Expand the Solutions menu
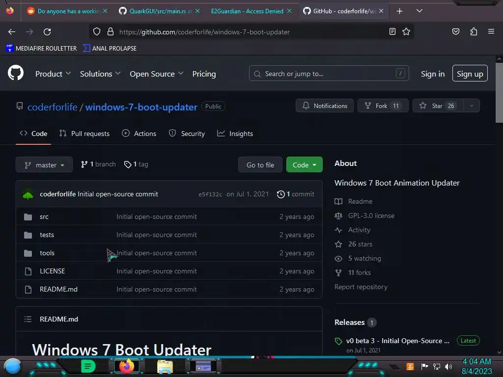The image size is (503, 377). pos(100,74)
